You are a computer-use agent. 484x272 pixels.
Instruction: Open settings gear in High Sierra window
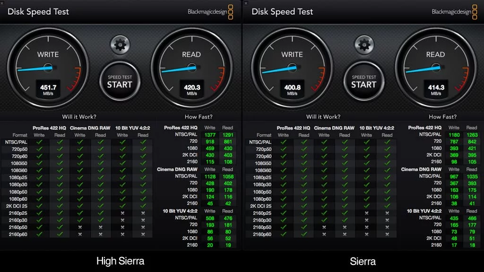point(120,45)
